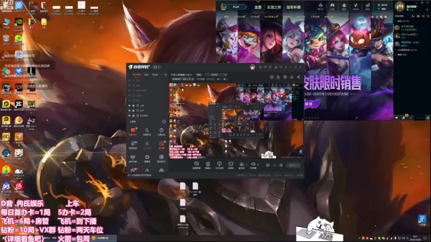Open the 冠军杯赛 tab

tap(293, 7)
